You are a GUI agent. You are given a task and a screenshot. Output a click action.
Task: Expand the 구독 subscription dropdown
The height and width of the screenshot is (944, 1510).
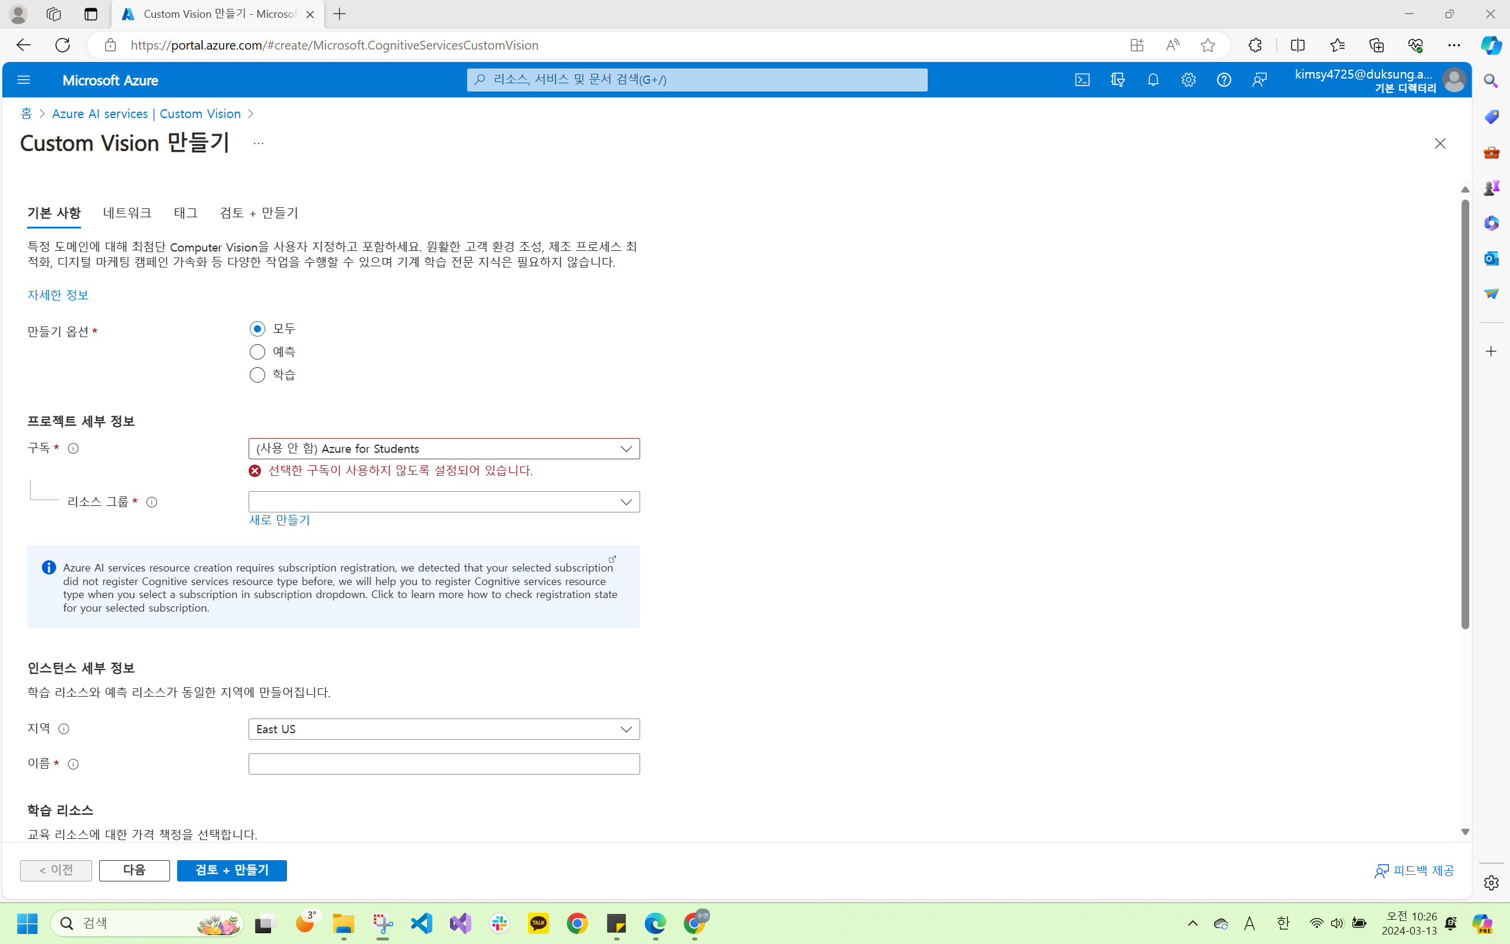[x=444, y=449]
